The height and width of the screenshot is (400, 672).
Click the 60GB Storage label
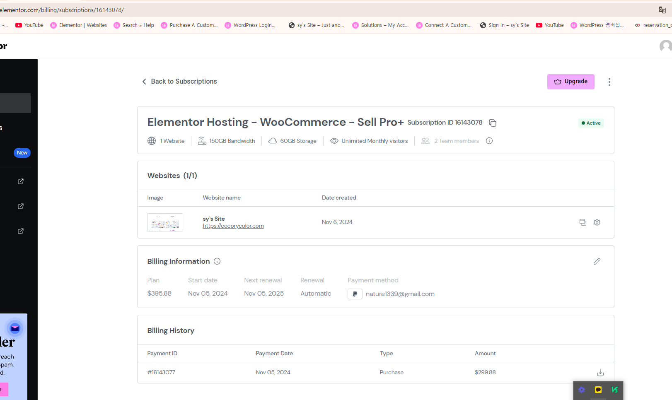[x=298, y=141]
